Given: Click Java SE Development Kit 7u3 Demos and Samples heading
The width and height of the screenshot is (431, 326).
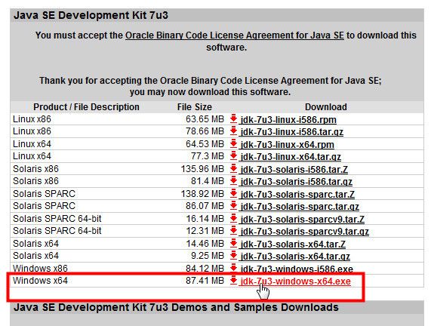Looking at the screenshot, I should 176,307.
